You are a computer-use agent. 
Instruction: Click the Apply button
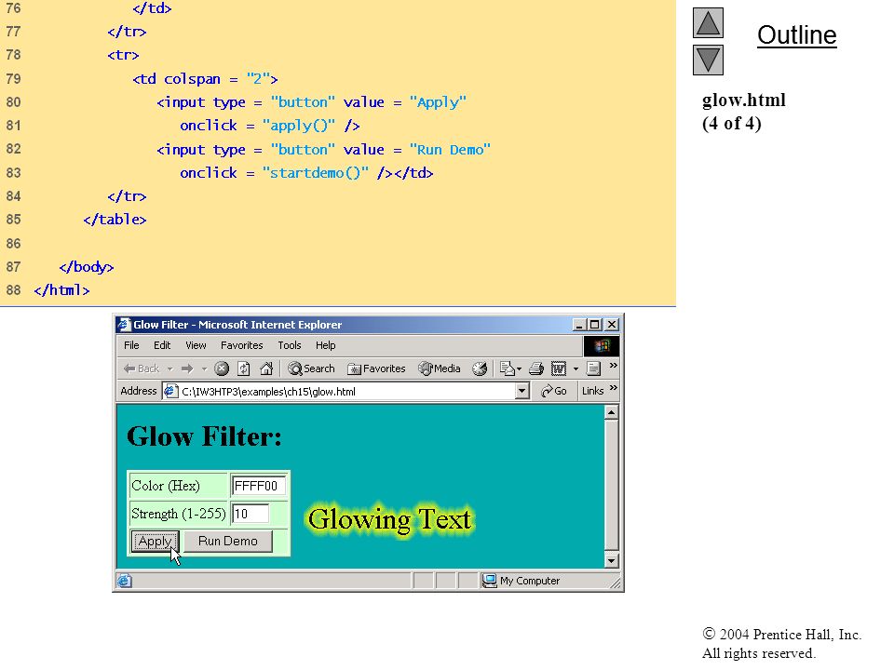pos(155,542)
